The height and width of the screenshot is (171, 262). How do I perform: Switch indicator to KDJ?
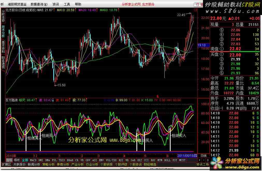pyautogui.click(x=140, y=160)
